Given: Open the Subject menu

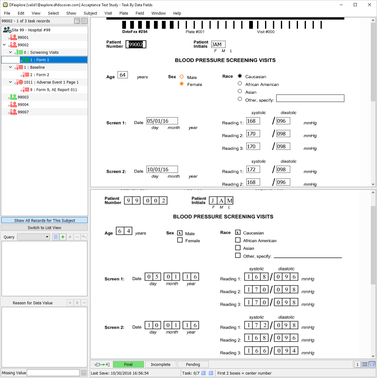Looking at the screenshot, I should [x=90, y=13].
